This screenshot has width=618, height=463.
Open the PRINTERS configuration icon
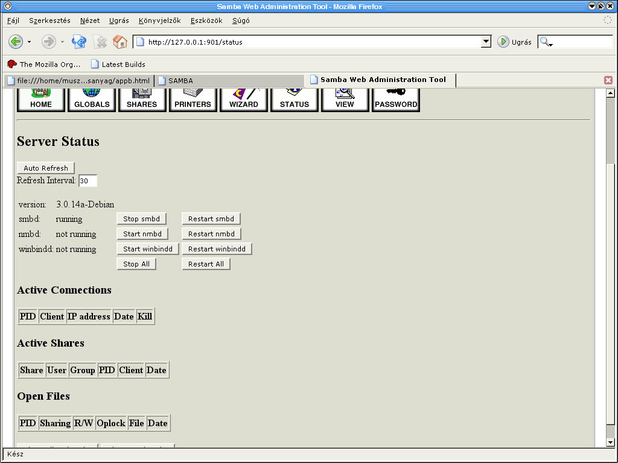pyautogui.click(x=193, y=100)
